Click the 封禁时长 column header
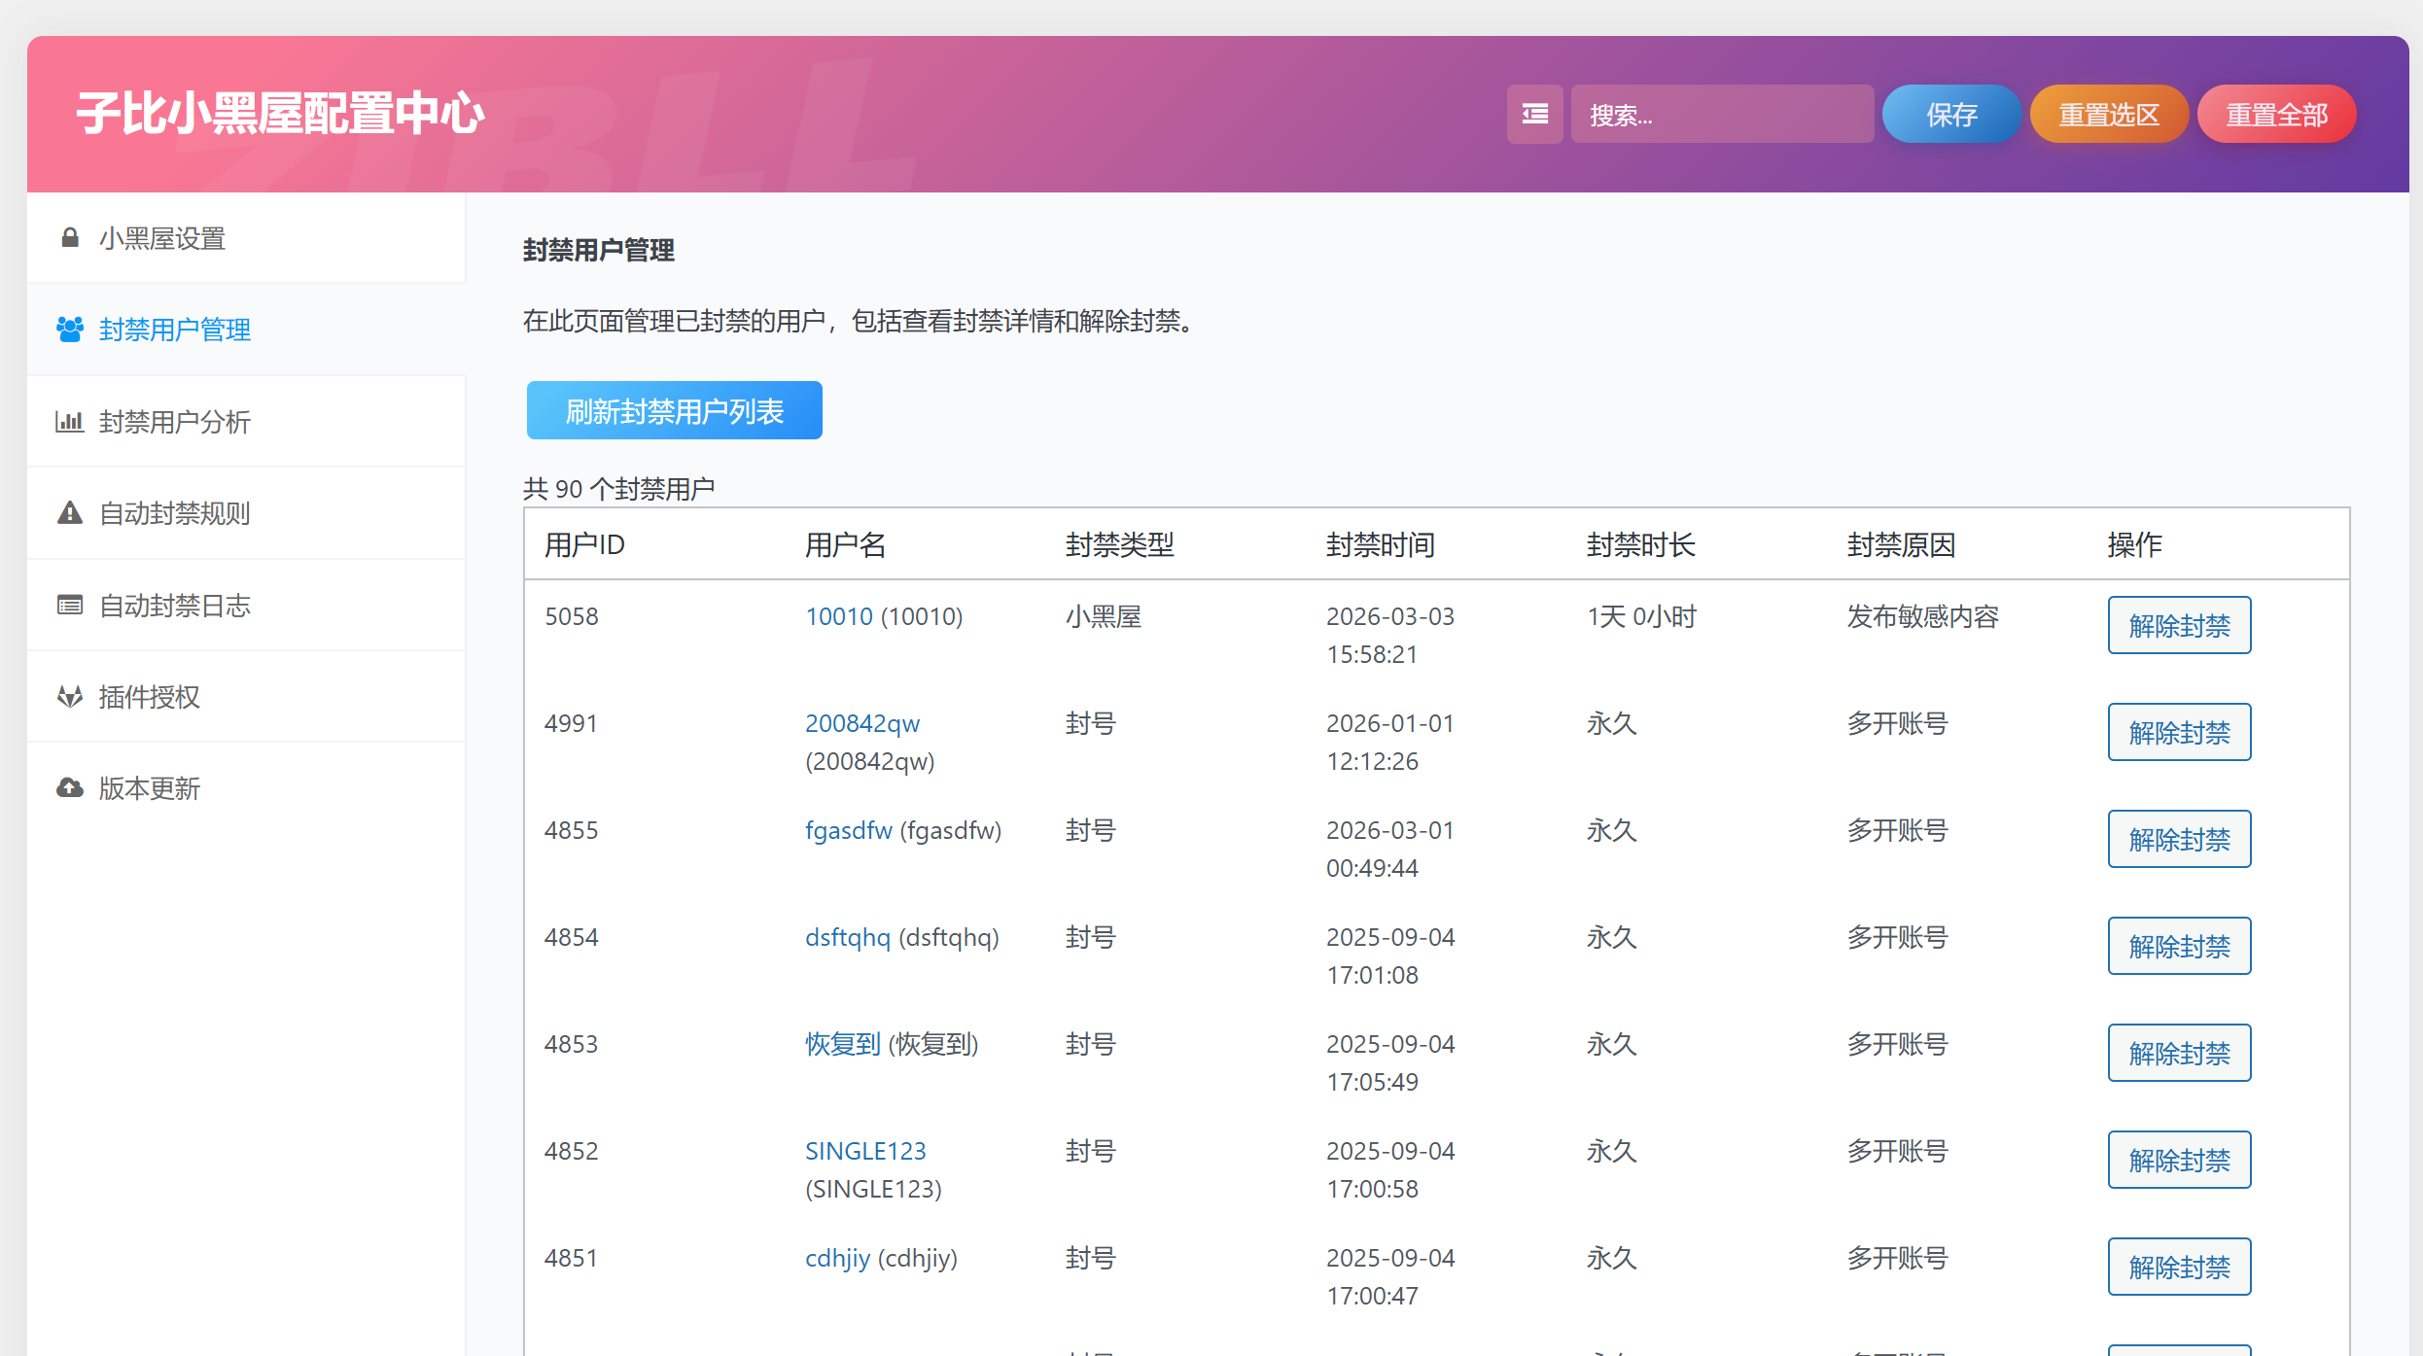This screenshot has height=1356, width=2423. click(x=1641, y=545)
